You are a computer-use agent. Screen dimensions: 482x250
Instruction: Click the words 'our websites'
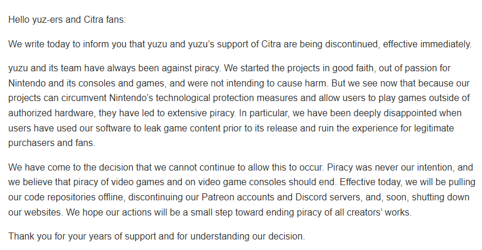[x=35, y=212]
